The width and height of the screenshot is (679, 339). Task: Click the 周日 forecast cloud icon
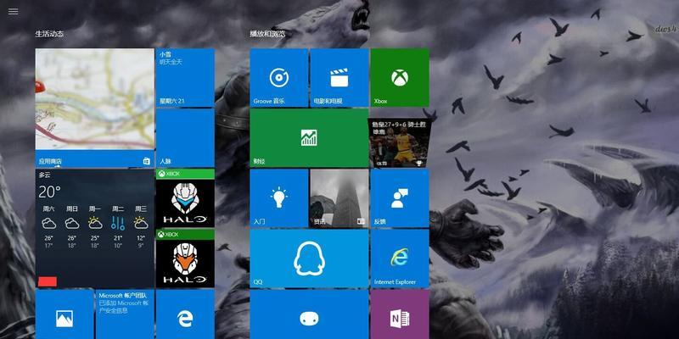click(72, 224)
